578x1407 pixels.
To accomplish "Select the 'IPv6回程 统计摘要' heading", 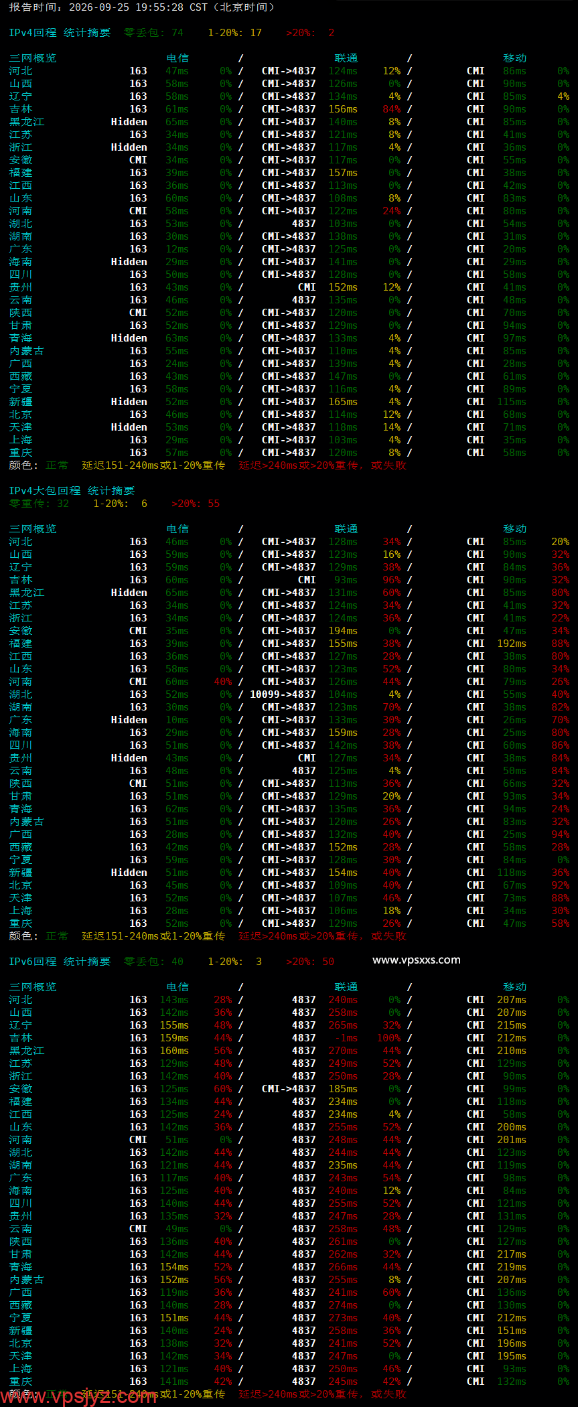I will [x=60, y=962].
